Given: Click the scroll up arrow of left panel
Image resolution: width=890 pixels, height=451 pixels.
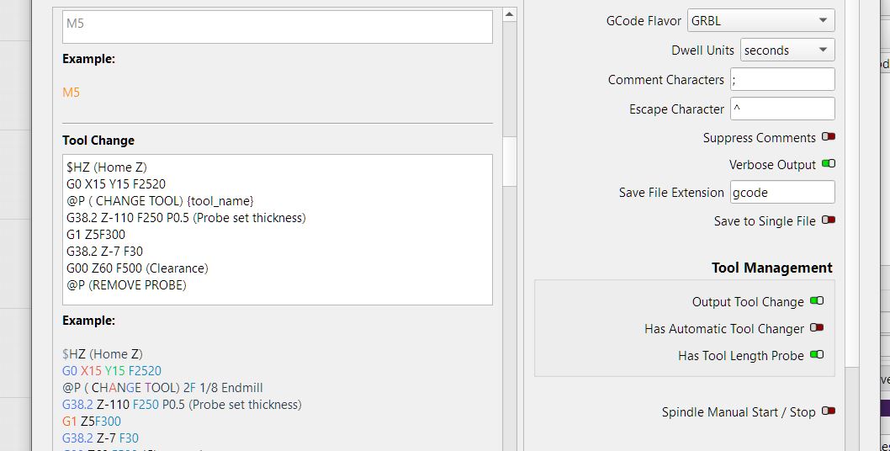Looking at the screenshot, I should pyautogui.click(x=510, y=15).
